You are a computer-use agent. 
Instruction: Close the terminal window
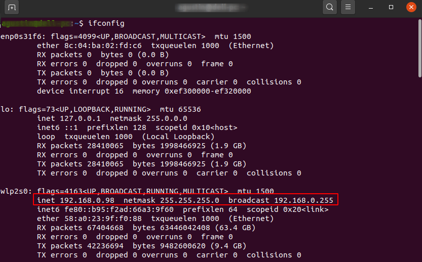(411, 7)
